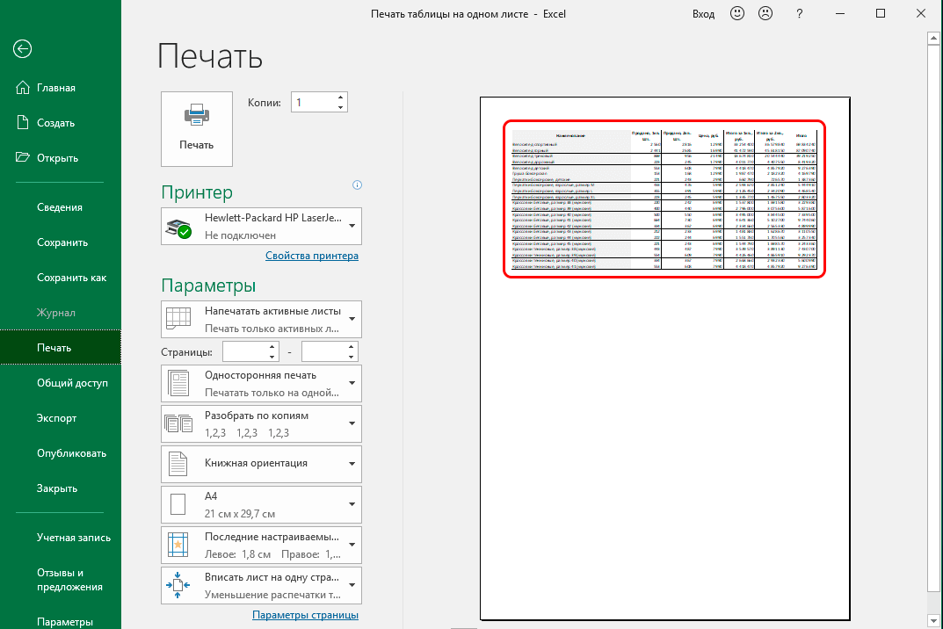
Task: Click the second Страницы to-page field
Action: tap(323, 351)
